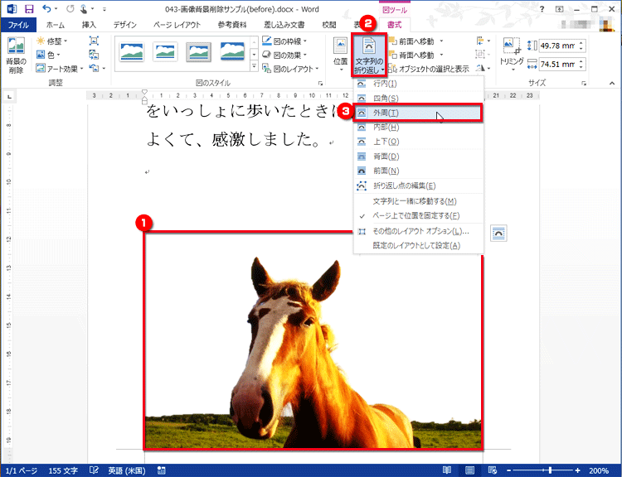Click 英語 (米国) language in status bar
The image size is (622, 477).
[x=127, y=470]
